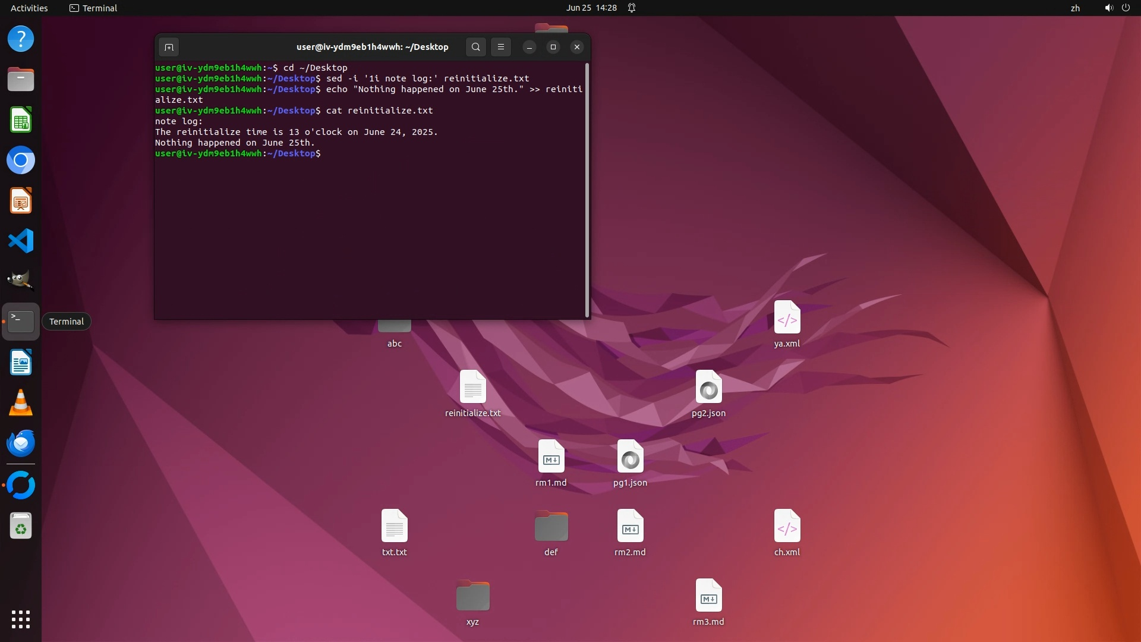Switch the zh input source indicator

click(x=1075, y=8)
